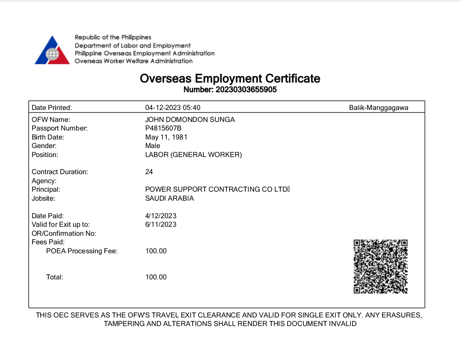Click the "Agency:" label
Viewport: 461px width, 356px height.
[x=44, y=181]
